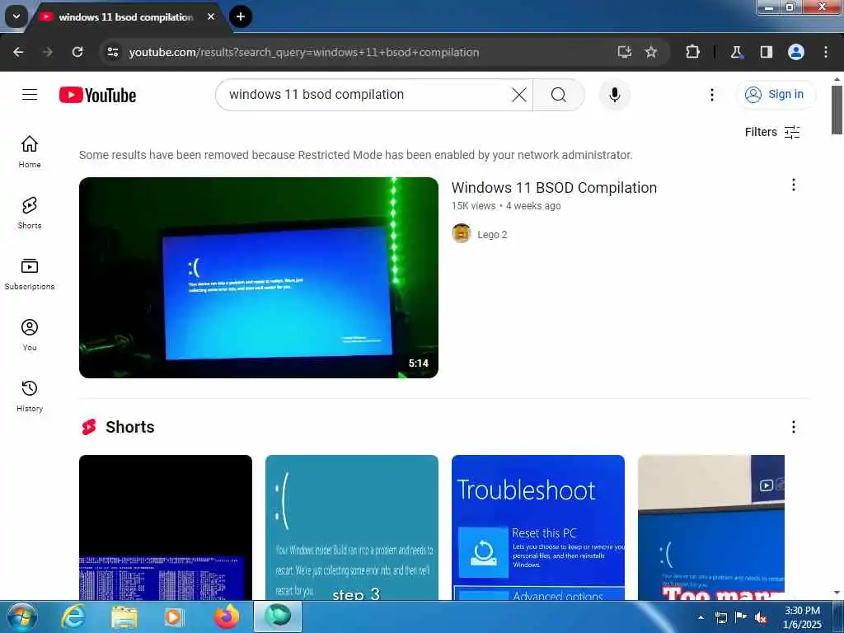Image resolution: width=844 pixels, height=633 pixels.
Task: Bookmark this page with star icon
Action: point(651,52)
